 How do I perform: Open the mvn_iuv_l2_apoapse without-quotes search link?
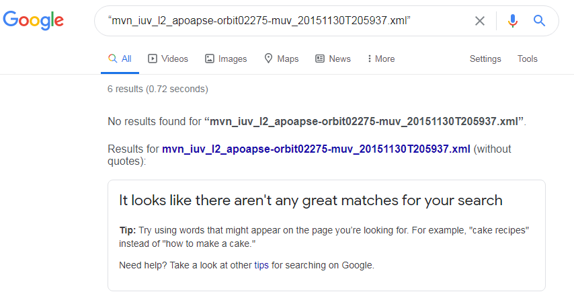tap(316, 149)
